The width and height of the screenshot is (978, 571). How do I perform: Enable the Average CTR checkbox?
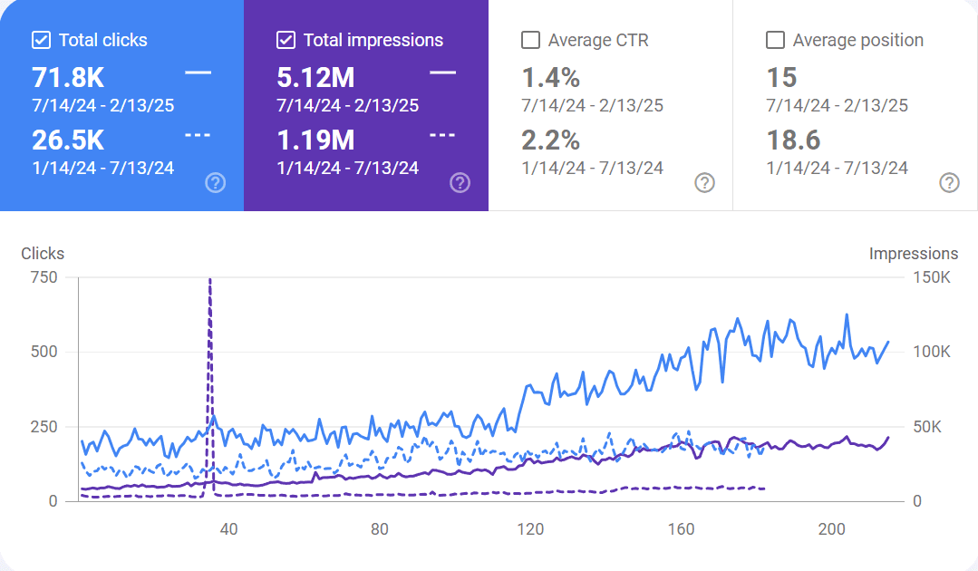click(529, 40)
